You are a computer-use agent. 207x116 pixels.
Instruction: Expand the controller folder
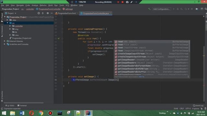(x=10, y=26)
